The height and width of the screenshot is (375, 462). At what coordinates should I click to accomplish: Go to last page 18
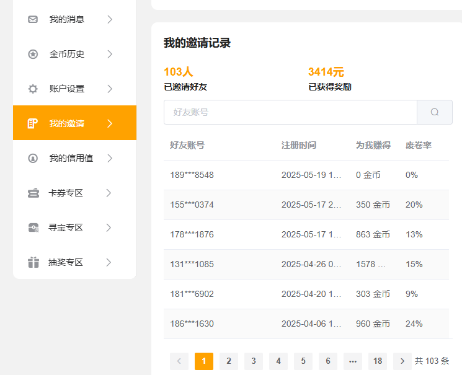coord(378,361)
